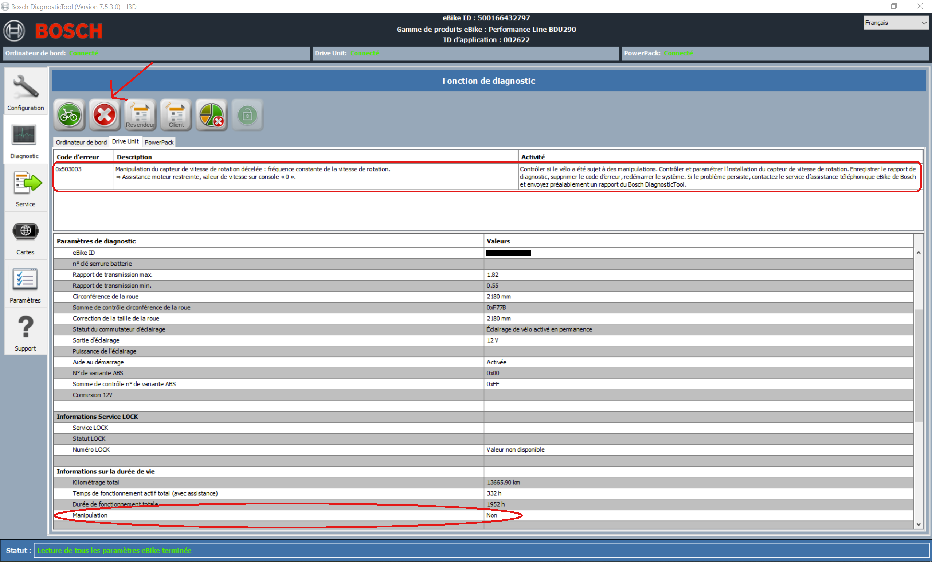Open the Cartes sidebar section
This screenshot has width=932, height=562.
point(26,237)
